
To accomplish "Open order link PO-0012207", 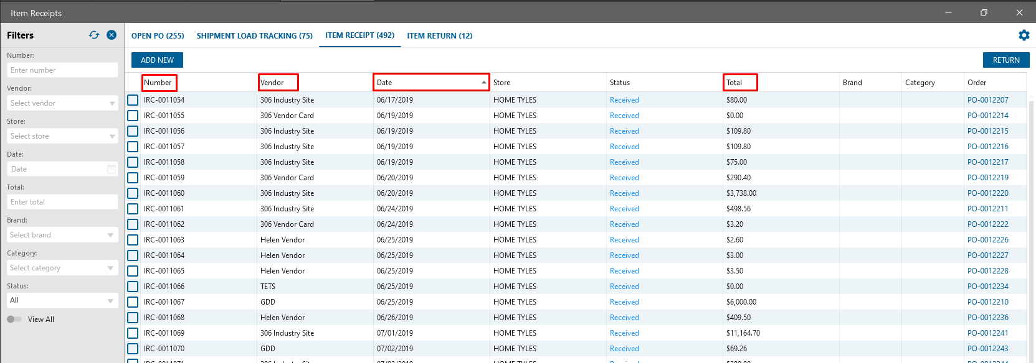I will pyautogui.click(x=987, y=100).
